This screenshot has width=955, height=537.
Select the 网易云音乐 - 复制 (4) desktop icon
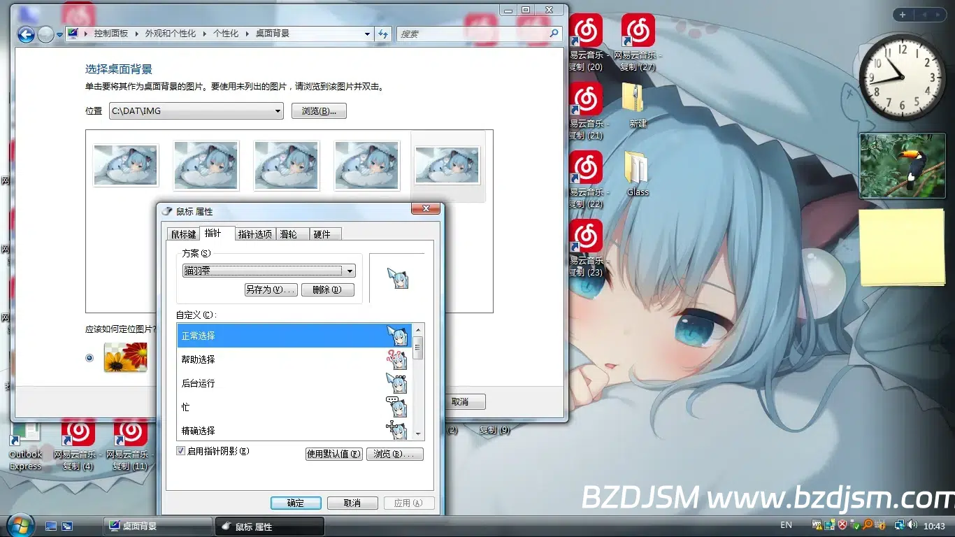click(x=78, y=445)
